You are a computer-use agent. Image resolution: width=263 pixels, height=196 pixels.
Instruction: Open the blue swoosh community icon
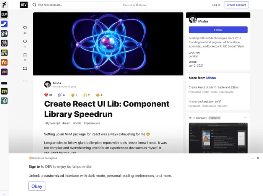click(4, 24)
